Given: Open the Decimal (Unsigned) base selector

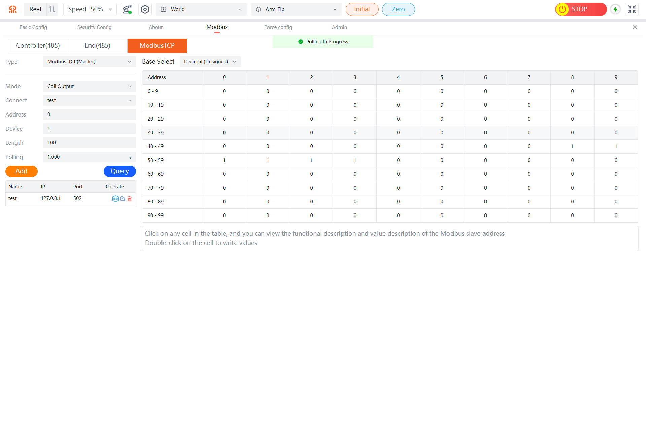Looking at the screenshot, I should pos(210,62).
